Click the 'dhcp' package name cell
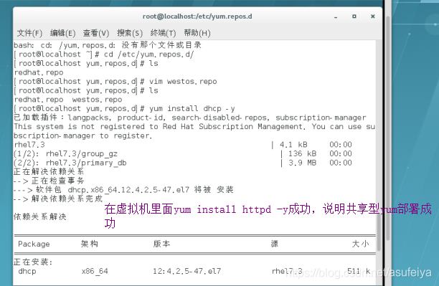The image size is (439, 286). (x=27, y=271)
